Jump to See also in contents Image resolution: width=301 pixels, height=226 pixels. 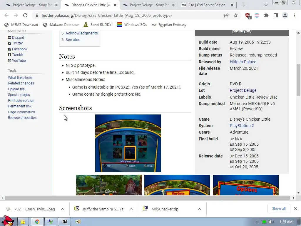tap(73, 40)
